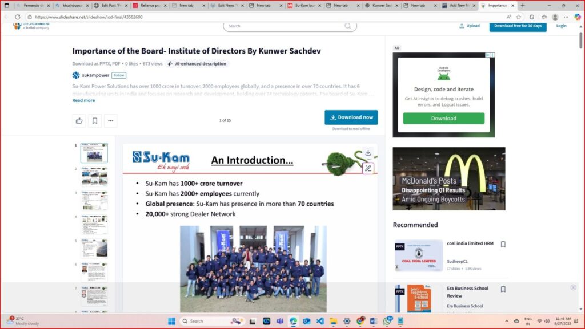
Task: Switch to the Kunwer Sachdev browser tab
Action: coord(380,5)
